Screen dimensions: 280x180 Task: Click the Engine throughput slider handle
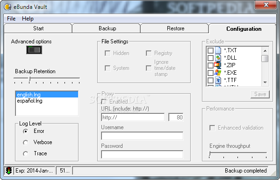pyautogui.click(x=210, y=153)
